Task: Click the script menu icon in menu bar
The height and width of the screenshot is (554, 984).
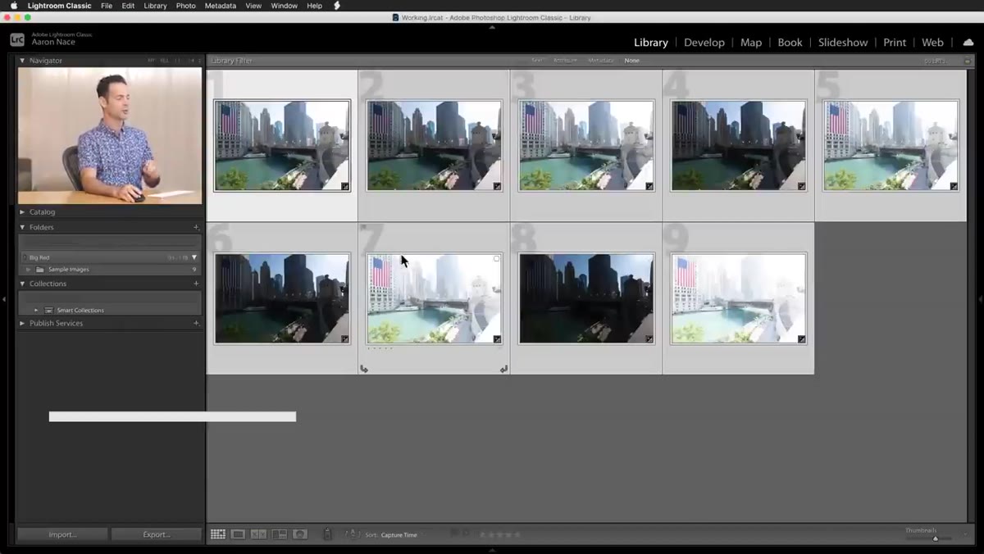Action: click(337, 6)
